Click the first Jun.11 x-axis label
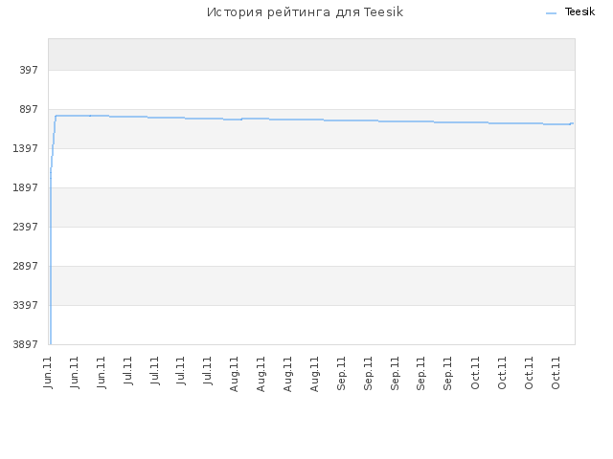613x459 pixels. [x=48, y=372]
